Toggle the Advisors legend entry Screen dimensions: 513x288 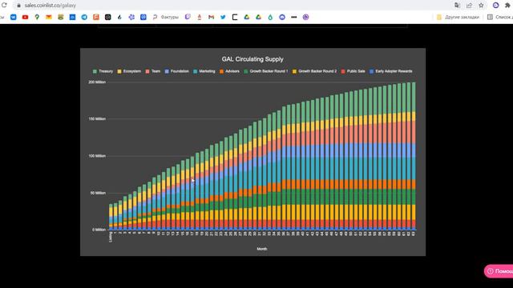229,71
